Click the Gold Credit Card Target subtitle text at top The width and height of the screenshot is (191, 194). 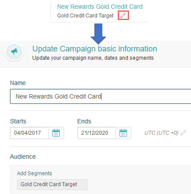point(85,16)
